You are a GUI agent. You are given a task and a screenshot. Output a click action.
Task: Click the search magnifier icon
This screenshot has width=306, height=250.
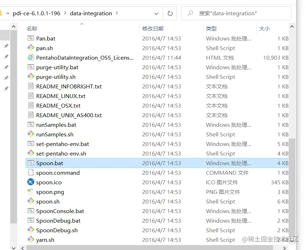tap(190, 13)
